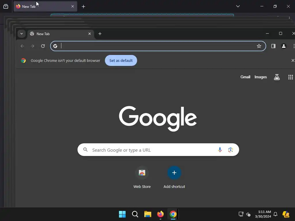
Task: Close the Firefox window
Action: [x=288, y=6]
